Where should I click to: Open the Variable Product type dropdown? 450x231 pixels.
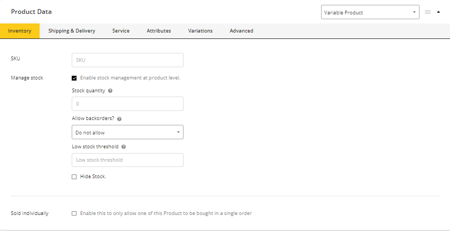[370, 12]
